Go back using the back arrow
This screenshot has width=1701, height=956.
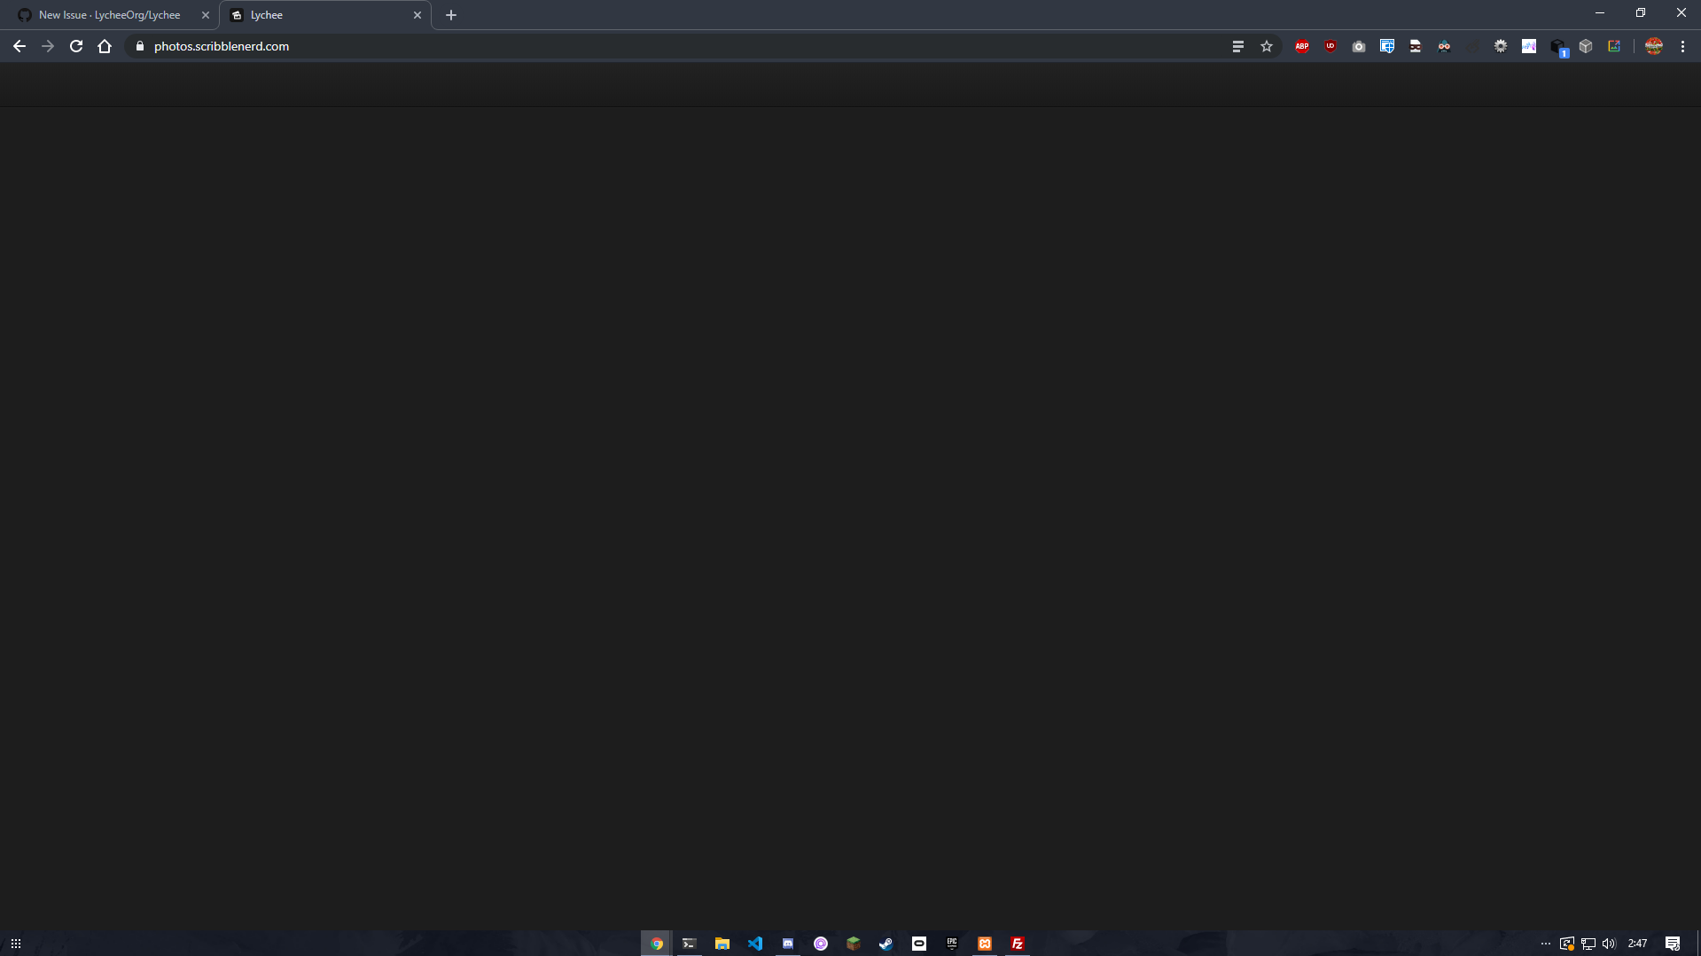pos(19,46)
